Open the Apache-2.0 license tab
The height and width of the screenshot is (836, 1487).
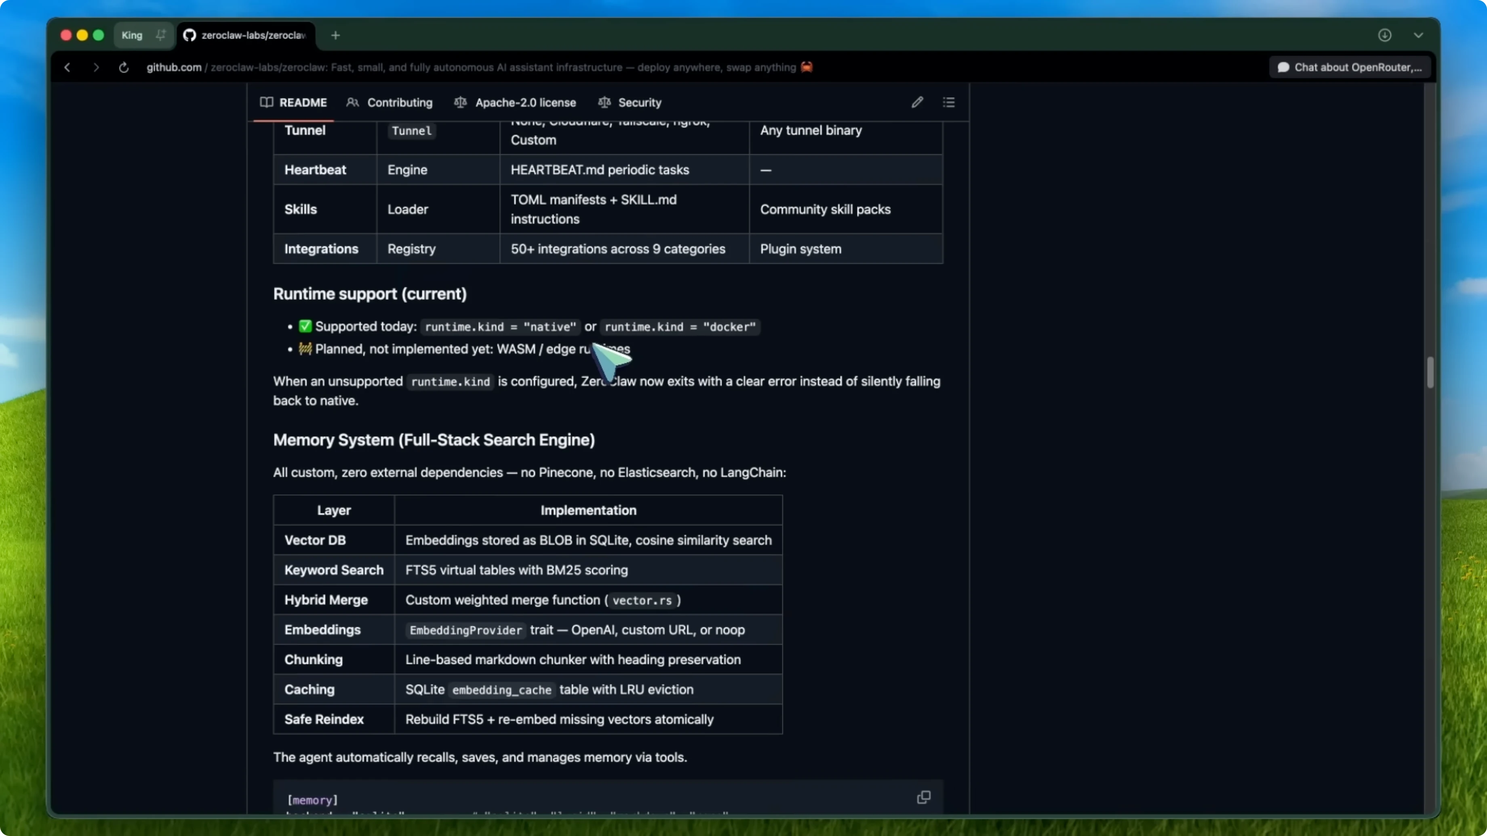pyautogui.click(x=515, y=103)
